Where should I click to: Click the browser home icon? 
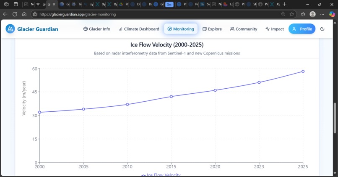[x=24, y=14]
